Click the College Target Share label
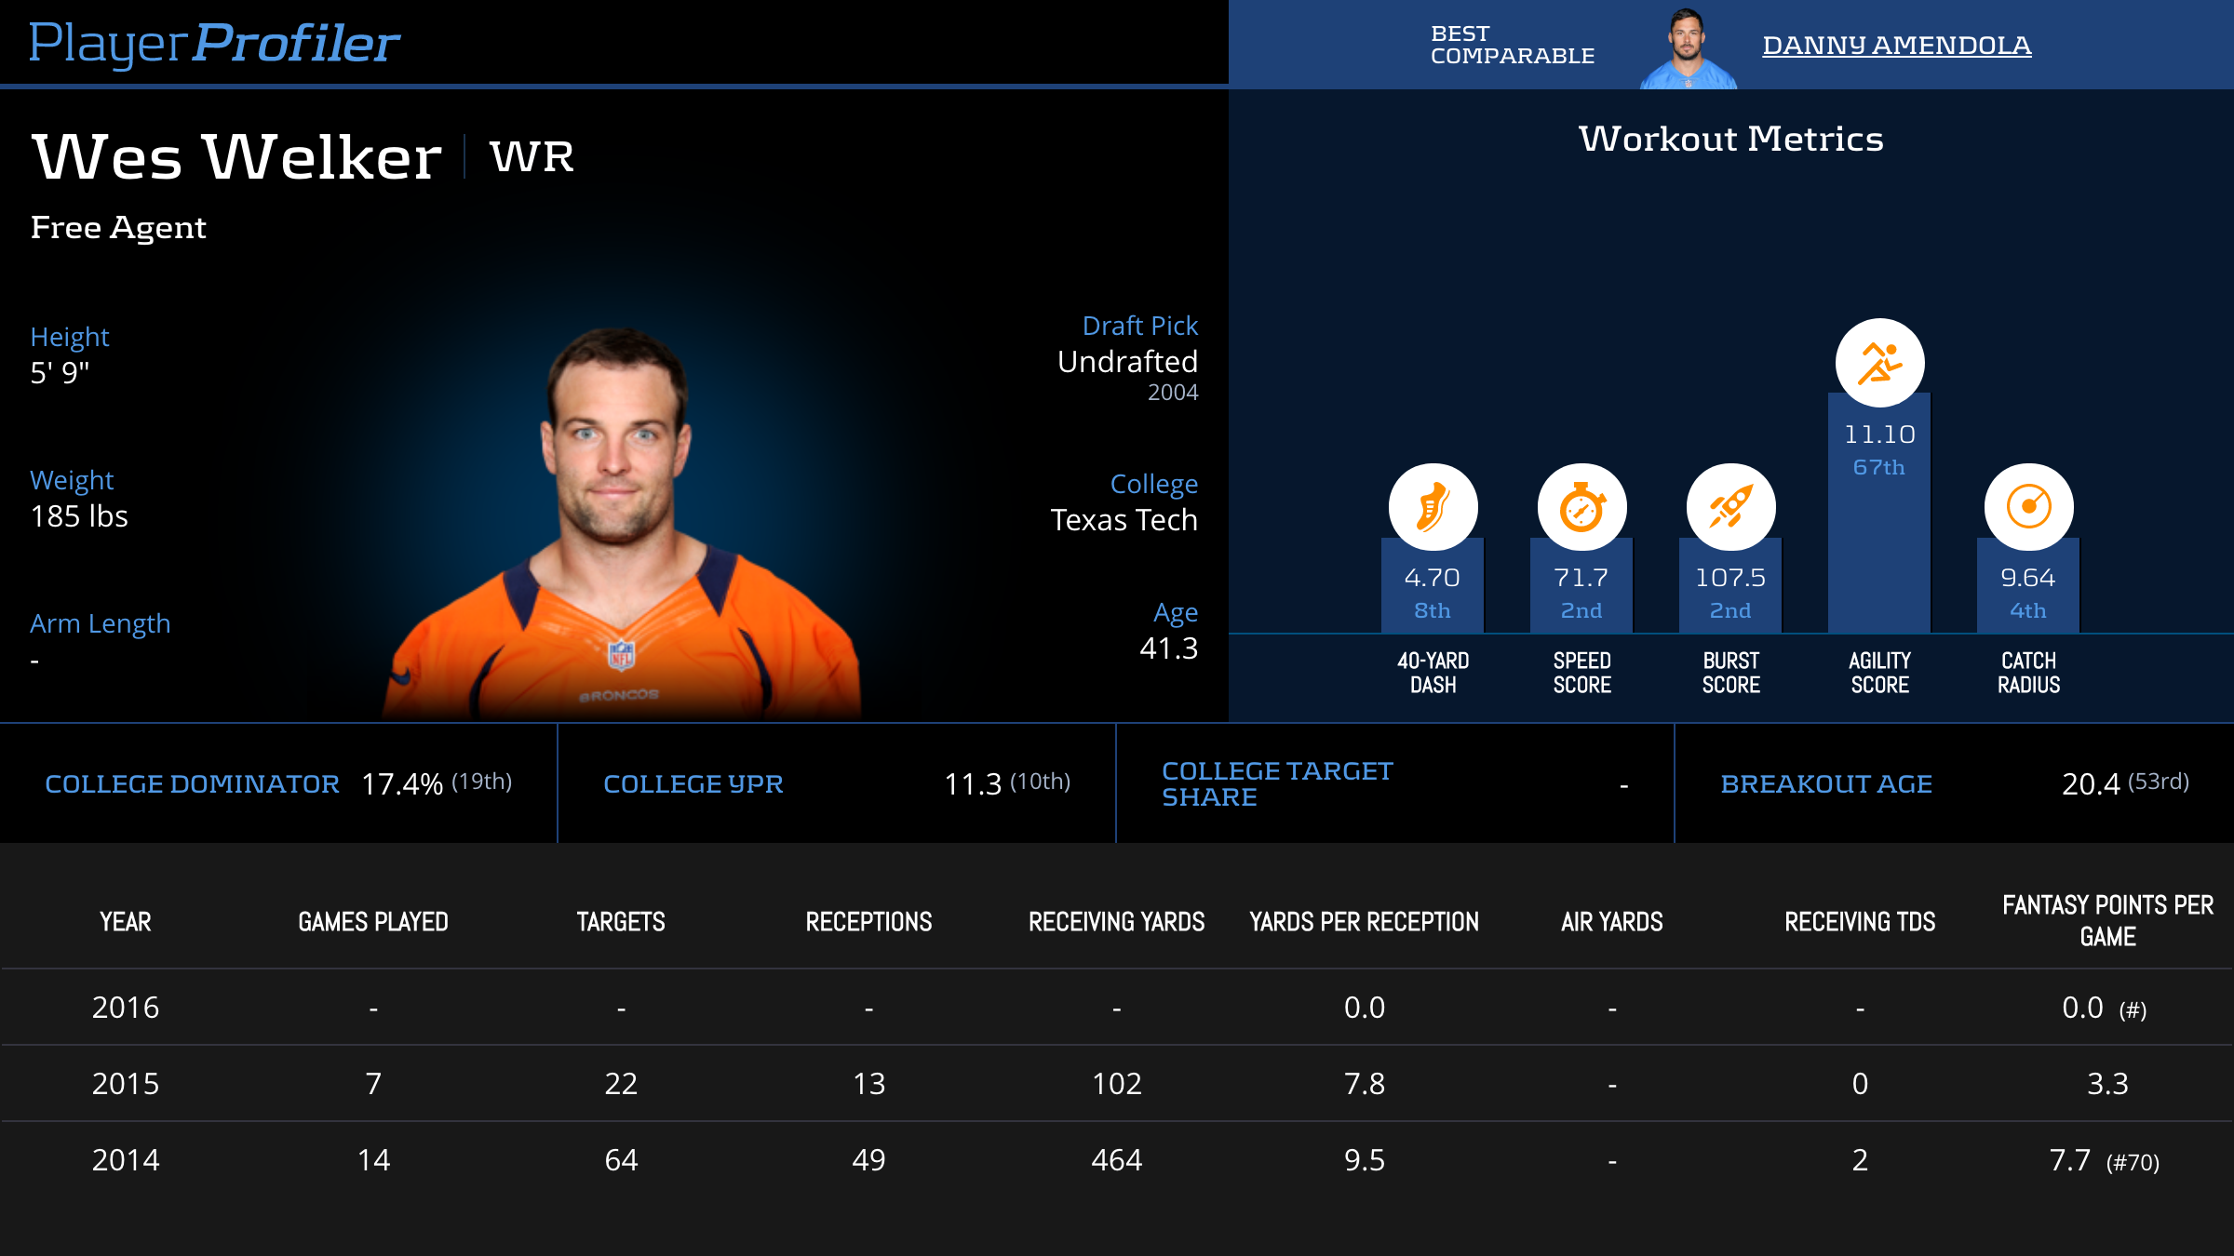 [1276, 784]
